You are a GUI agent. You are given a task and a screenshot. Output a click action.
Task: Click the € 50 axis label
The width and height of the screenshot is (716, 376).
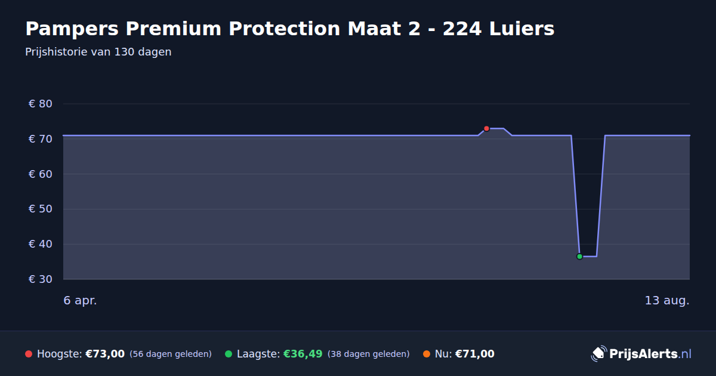tap(41, 209)
